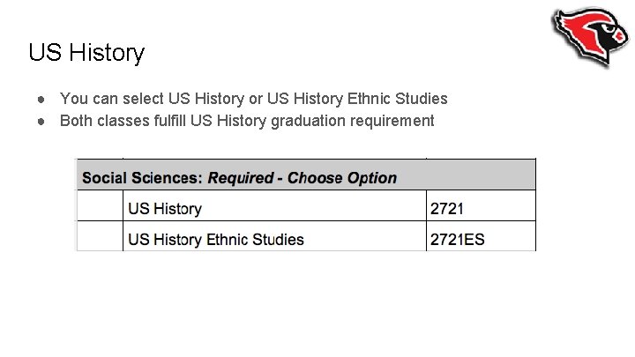Click the word "Both" starting the second bullet
Image resolution: width=635 pixels, height=357 pixels.
coord(76,121)
